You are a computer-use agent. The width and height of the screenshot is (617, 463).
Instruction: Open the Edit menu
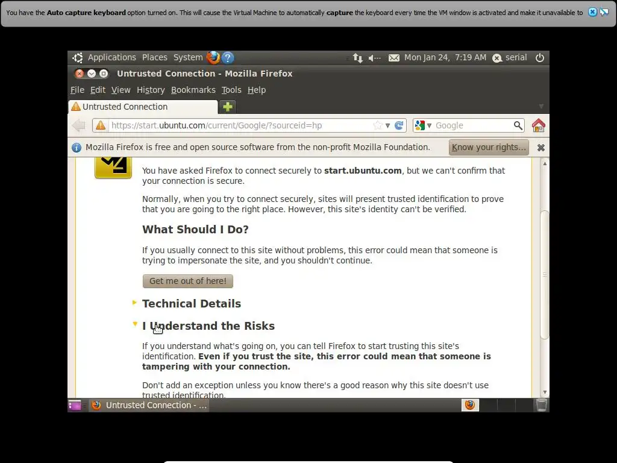point(98,90)
